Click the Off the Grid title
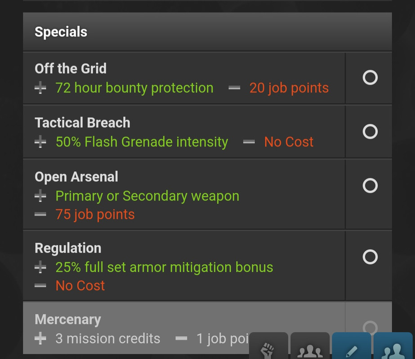The width and height of the screenshot is (415, 359). pyautogui.click(x=71, y=69)
